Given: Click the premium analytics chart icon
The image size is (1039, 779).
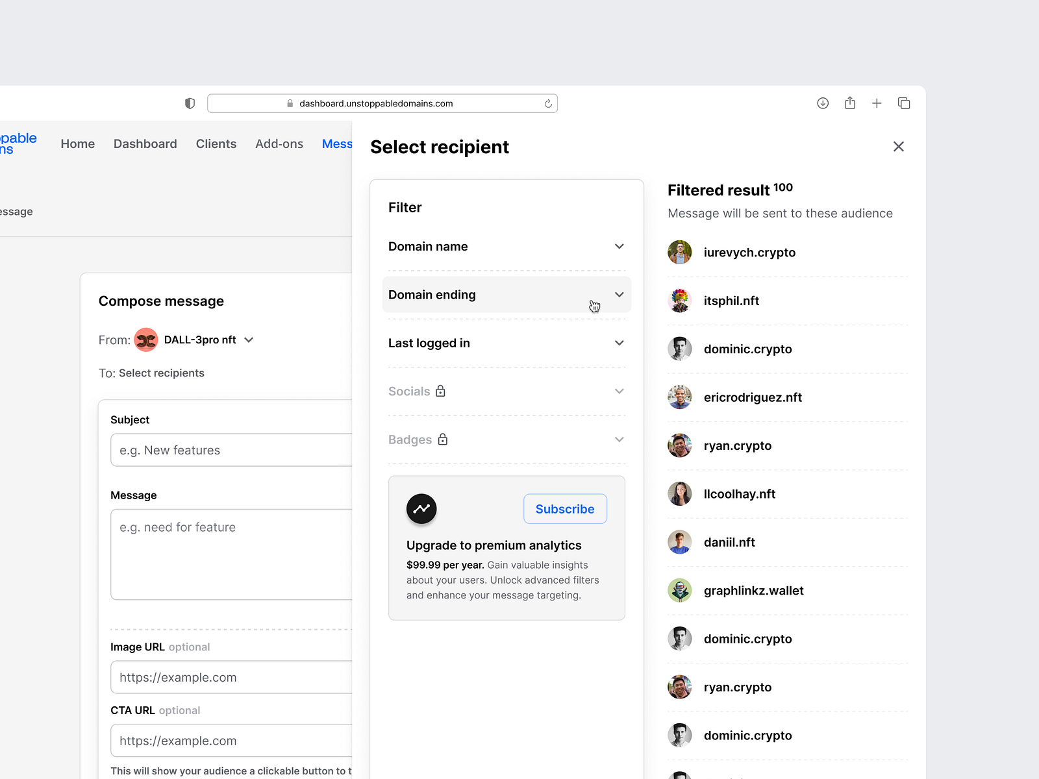Looking at the screenshot, I should click(421, 509).
